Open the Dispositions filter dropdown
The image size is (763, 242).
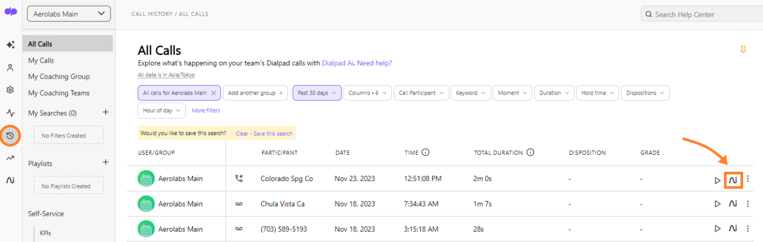pos(645,93)
